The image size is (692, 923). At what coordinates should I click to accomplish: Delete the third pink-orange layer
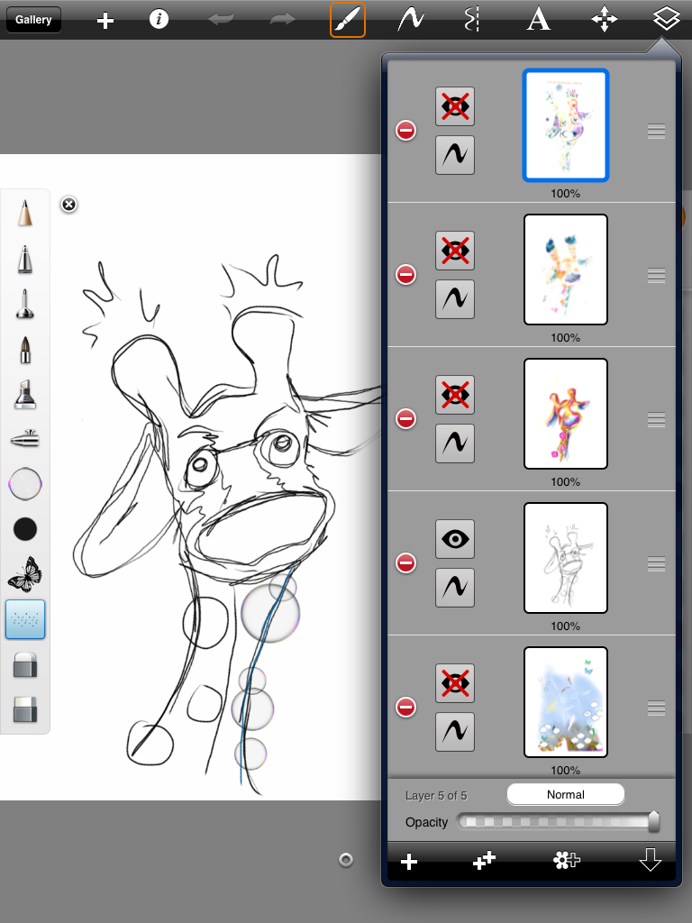[x=406, y=418]
